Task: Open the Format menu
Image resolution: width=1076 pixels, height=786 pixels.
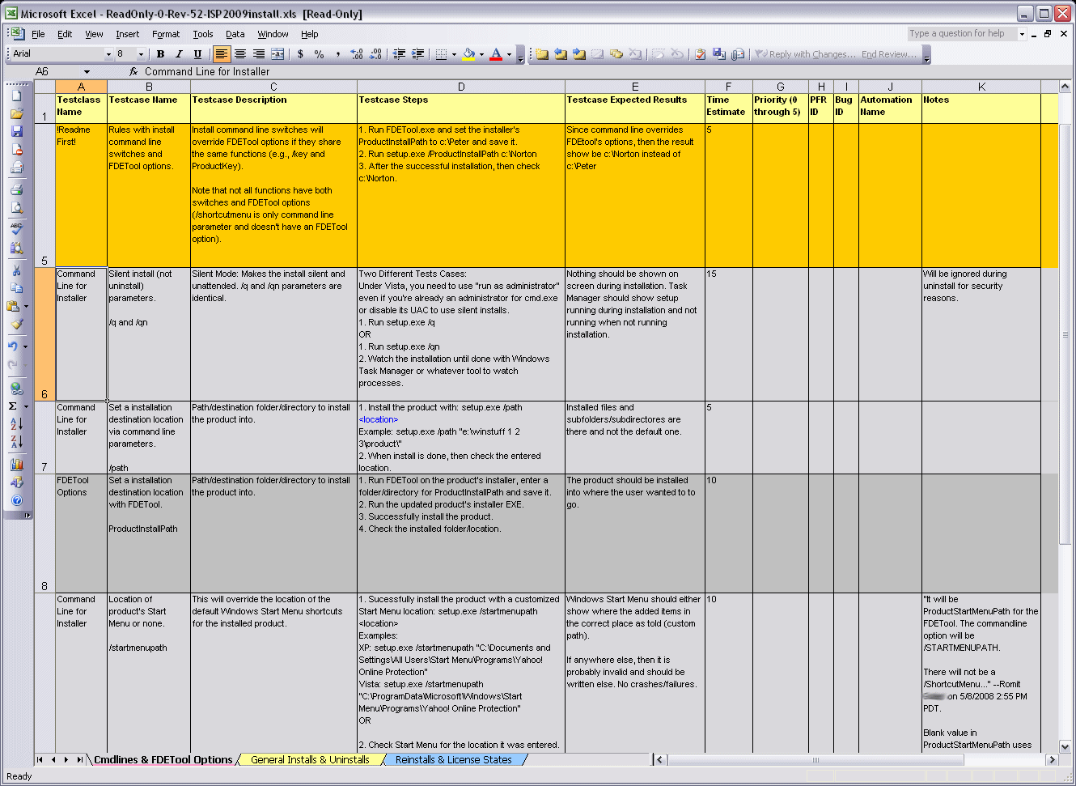Action: coord(166,34)
